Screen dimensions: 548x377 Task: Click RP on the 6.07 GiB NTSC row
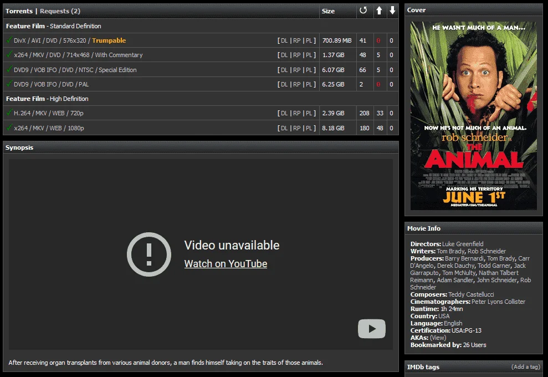click(296, 70)
